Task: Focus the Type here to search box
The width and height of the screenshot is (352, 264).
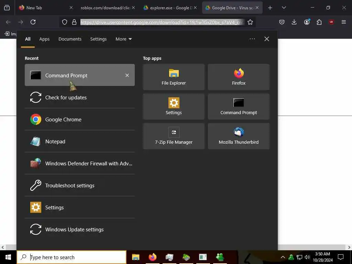Action: pyautogui.click(x=72, y=257)
